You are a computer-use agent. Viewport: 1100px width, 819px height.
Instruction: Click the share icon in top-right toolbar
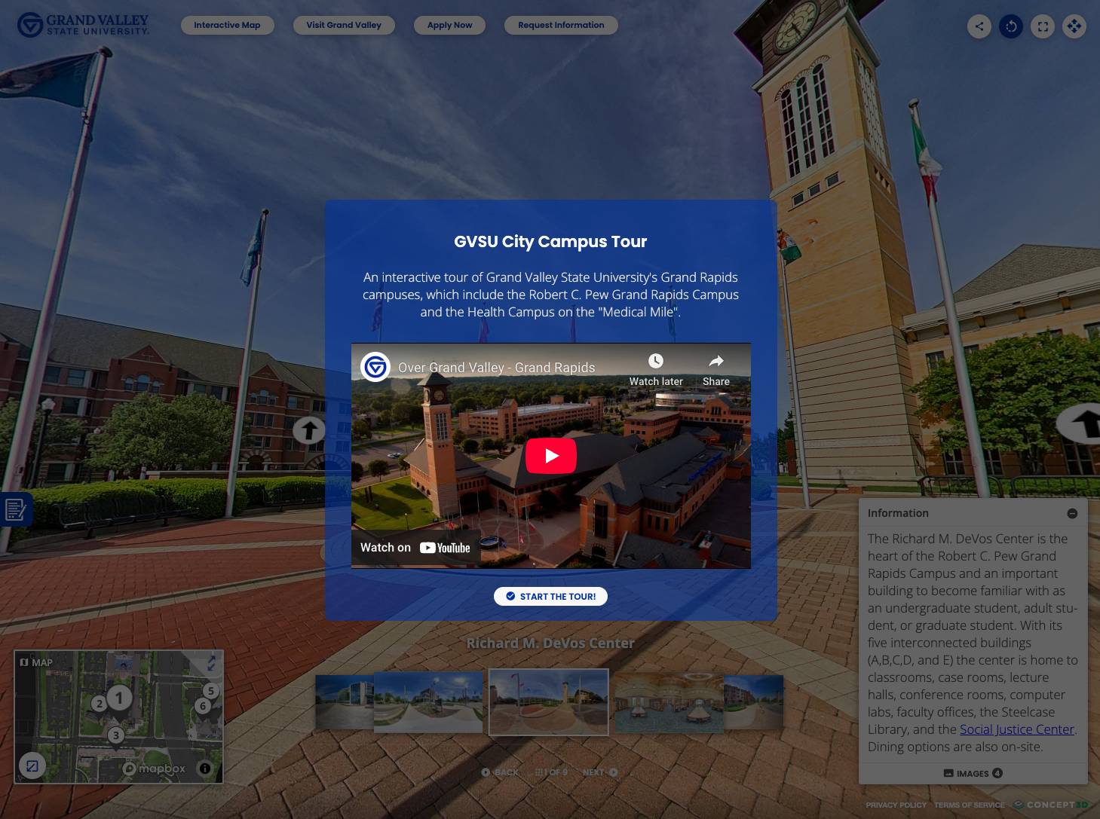pos(979,26)
